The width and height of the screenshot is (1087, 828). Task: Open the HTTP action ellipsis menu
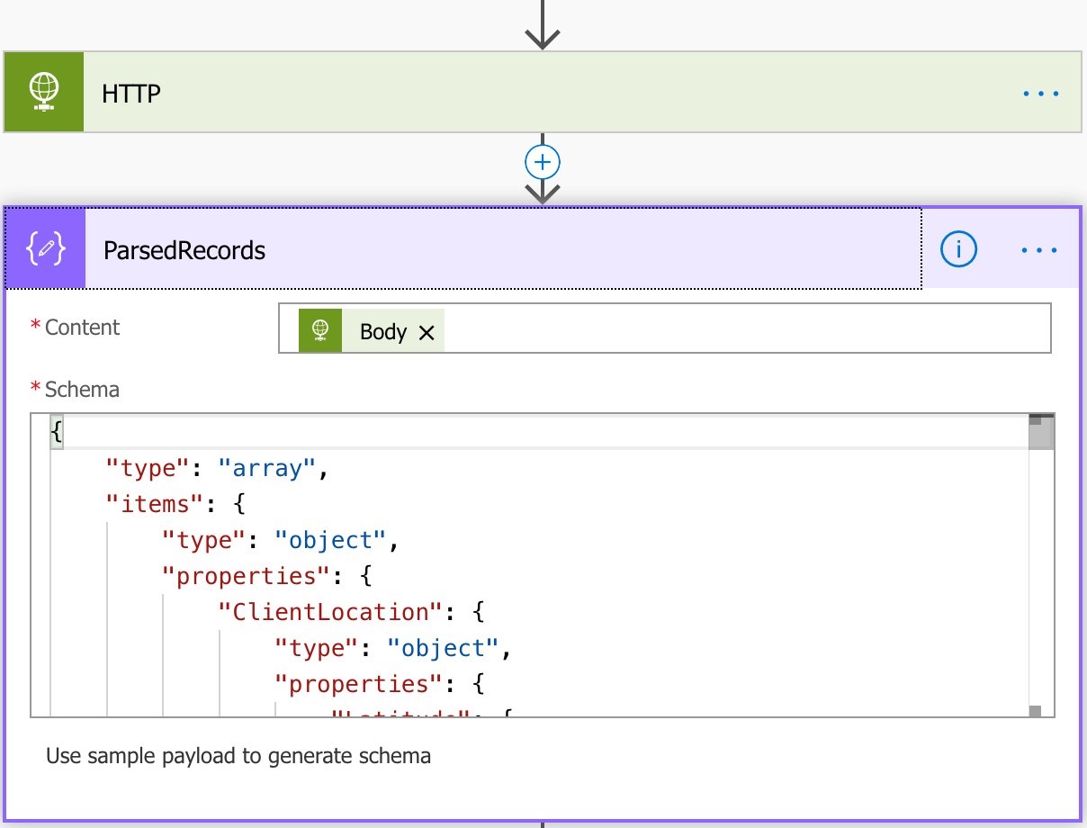[1040, 93]
